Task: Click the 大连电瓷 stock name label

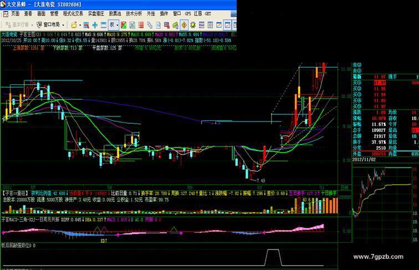Action: click(9, 34)
